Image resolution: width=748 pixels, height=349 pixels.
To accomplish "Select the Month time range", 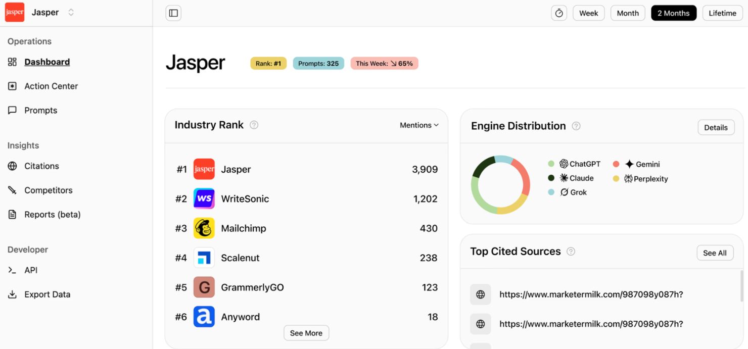I will click(627, 13).
